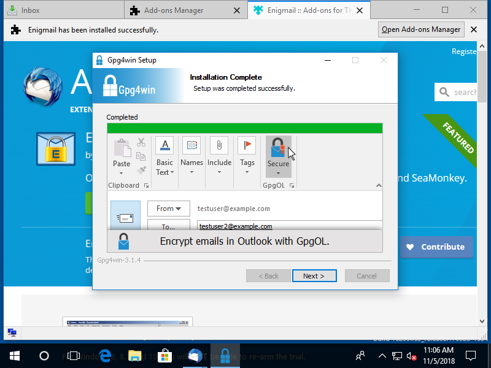Switch to the Inbox tab
Viewport: 491px width, 368px height.
click(x=37, y=10)
